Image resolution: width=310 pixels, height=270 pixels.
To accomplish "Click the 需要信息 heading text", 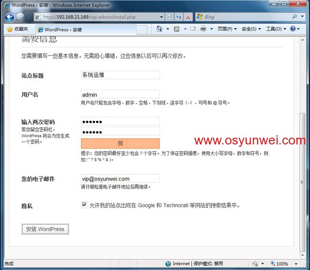I will (39, 40).
